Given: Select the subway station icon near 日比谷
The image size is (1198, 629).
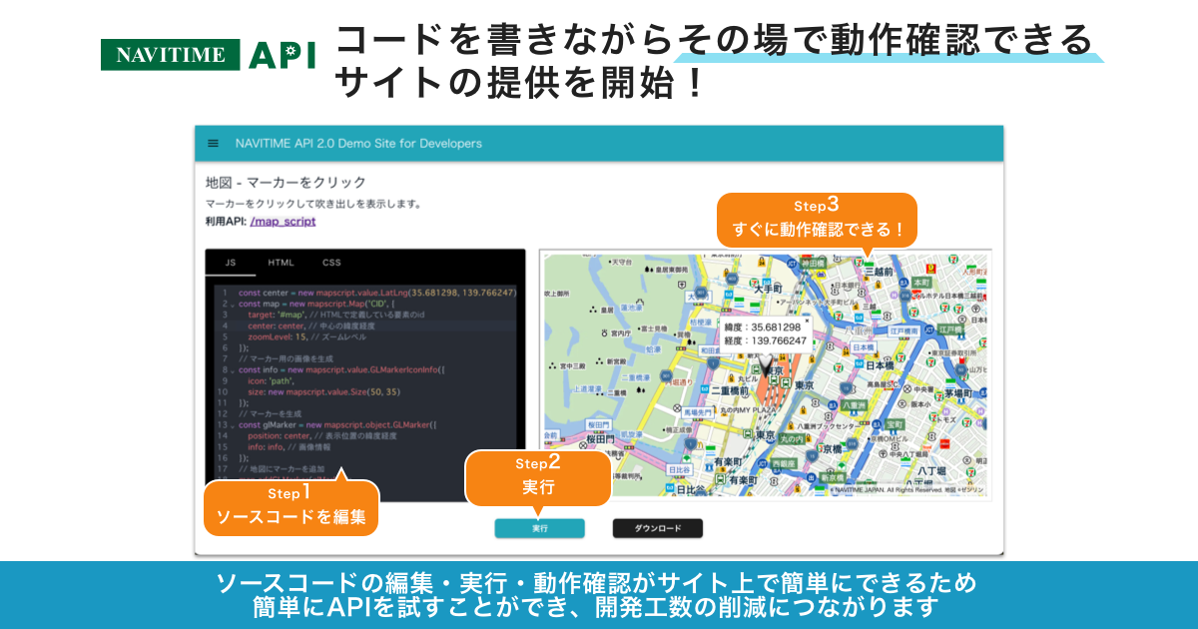Looking at the screenshot, I should pos(668,489).
